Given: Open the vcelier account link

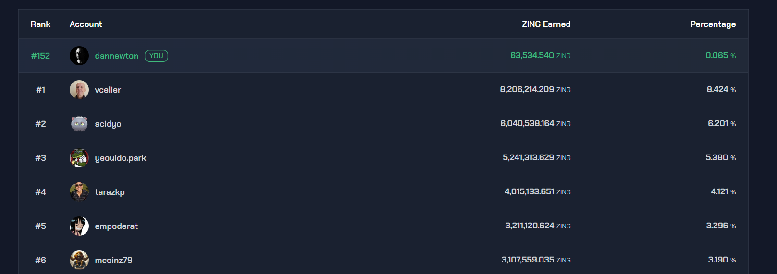Looking at the screenshot, I should 108,90.
